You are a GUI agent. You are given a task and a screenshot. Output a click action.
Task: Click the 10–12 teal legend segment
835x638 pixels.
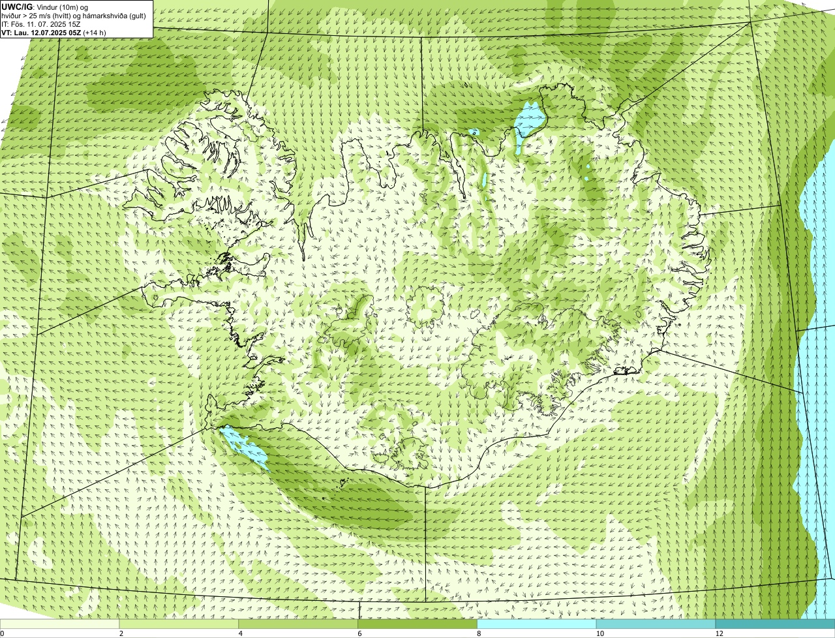pos(656,624)
